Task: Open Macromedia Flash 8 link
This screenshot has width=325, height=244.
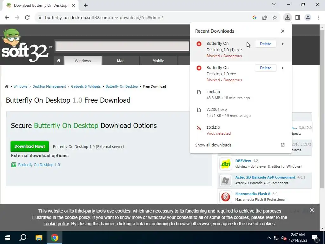Action: pyautogui.click(x=253, y=194)
